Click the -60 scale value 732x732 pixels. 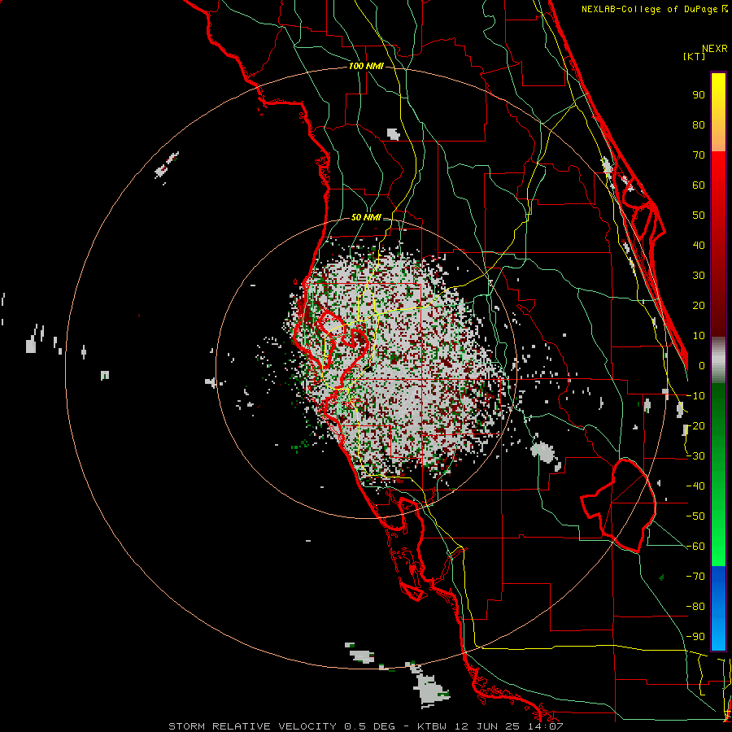pyautogui.click(x=695, y=547)
